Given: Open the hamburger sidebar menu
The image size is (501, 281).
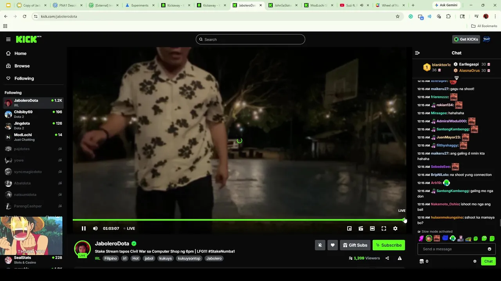Looking at the screenshot, I should (x=8, y=39).
